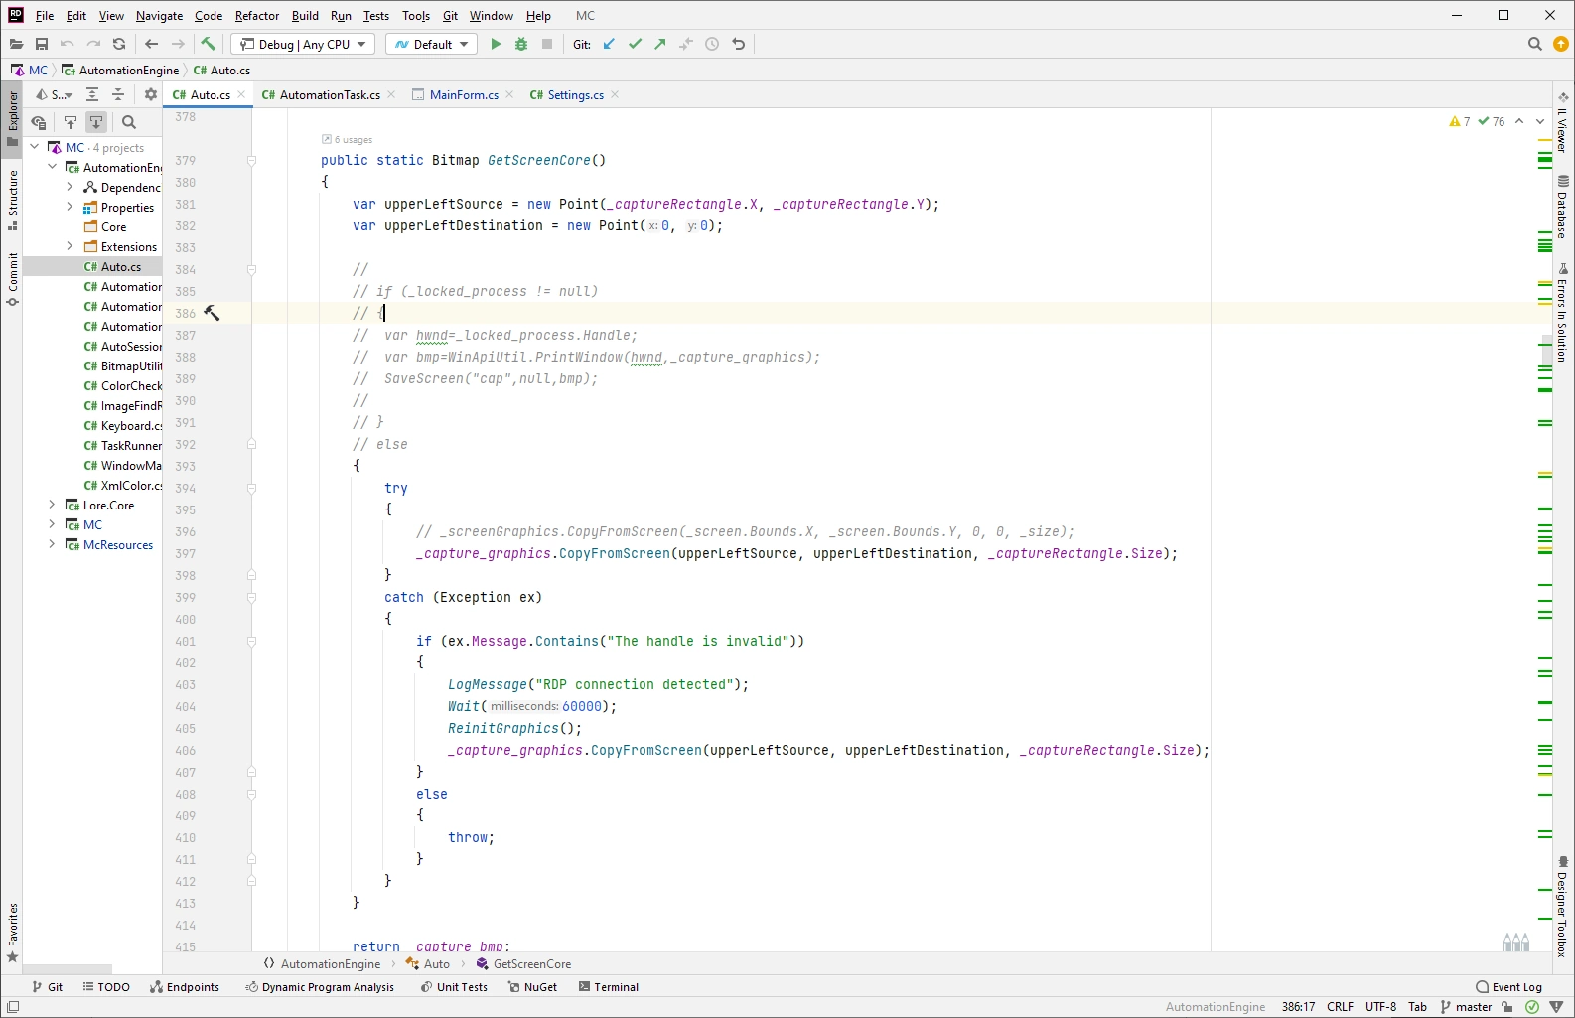The height and width of the screenshot is (1018, 1575).
Task: Start debugging with the green bug icon
Action: 521,44
